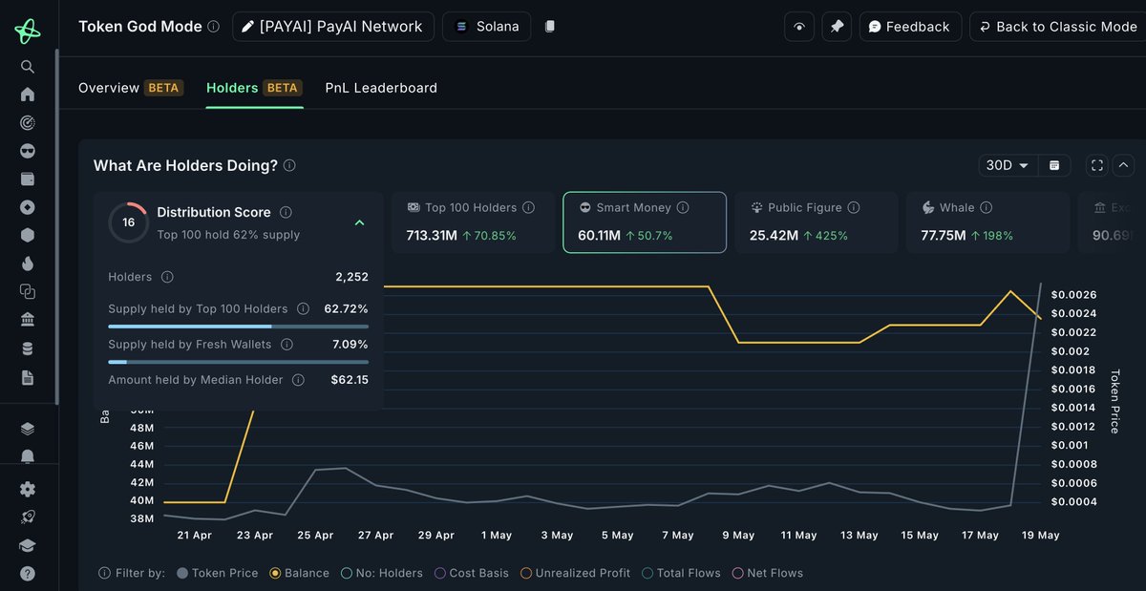Click the info icon beside Holders count

point(167,277)
